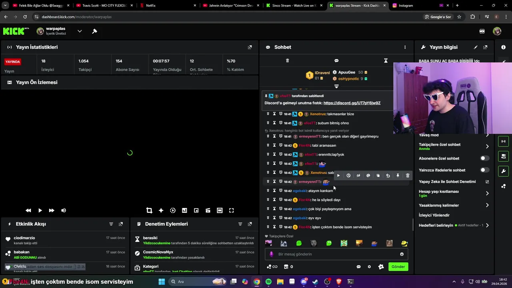Select the chat bubble tab in Sohbet
This screenshot has width=512, height=288.
coord(336,61)
